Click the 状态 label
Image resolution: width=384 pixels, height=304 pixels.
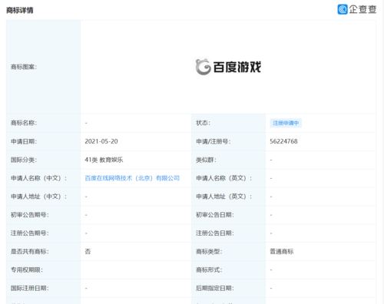(204, 123)
